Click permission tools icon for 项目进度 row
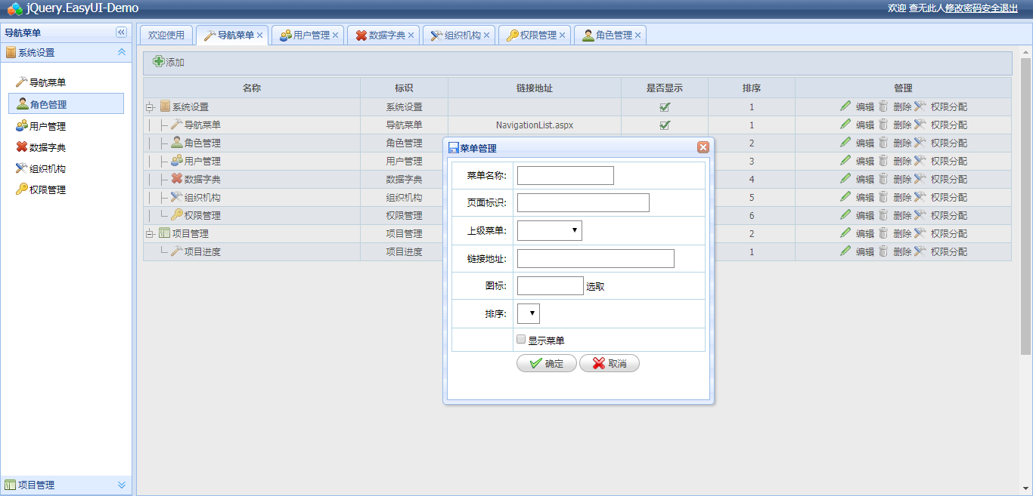The height and width of the screenshot is (496, 1033). 920,251
